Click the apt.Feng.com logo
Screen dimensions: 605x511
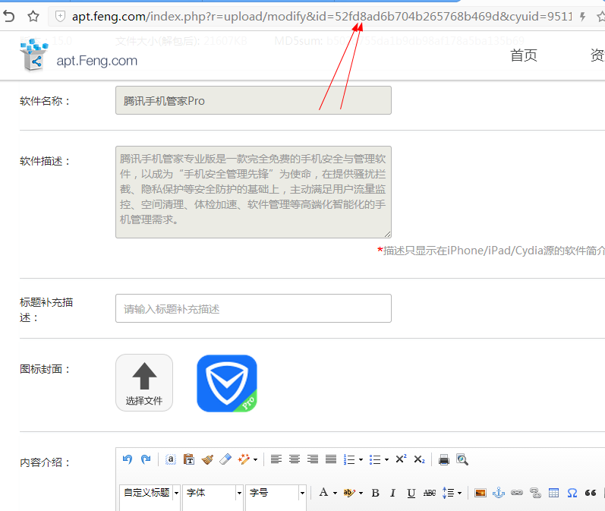coord(79,56)
